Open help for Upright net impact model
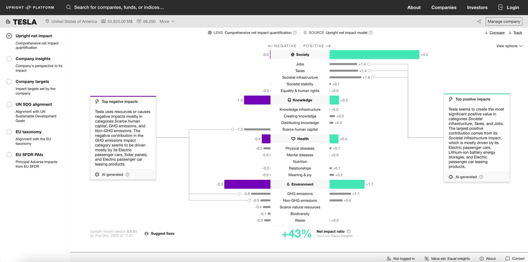Screen dimensions: 528x262 (371, 33)
